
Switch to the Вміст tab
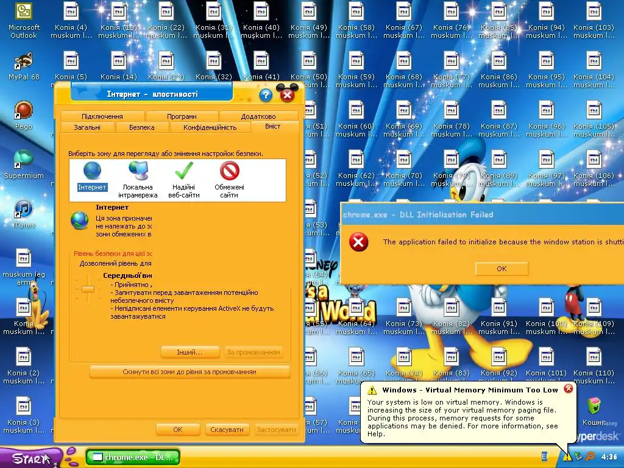click(x=273, y=126)
